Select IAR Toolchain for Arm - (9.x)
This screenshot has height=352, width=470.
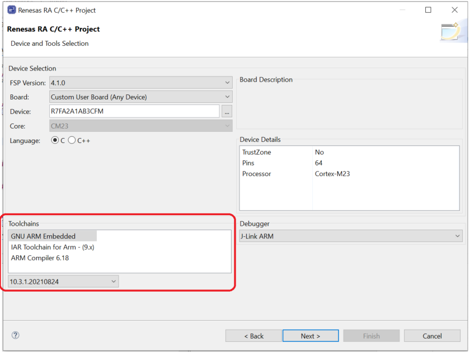tap(53, 247)
